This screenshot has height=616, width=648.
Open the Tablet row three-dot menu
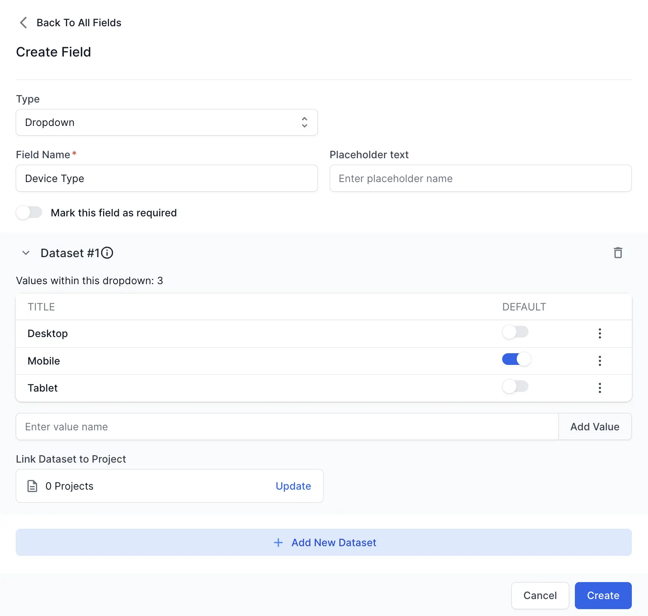600,388
